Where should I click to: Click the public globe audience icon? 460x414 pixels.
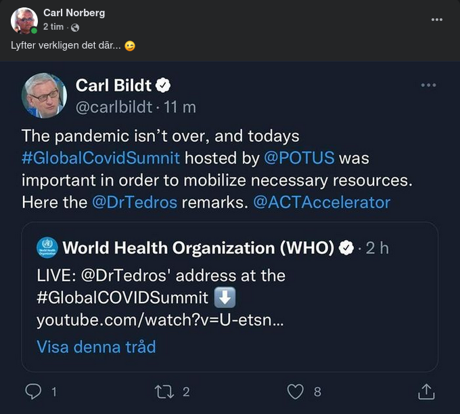(75, 27)
